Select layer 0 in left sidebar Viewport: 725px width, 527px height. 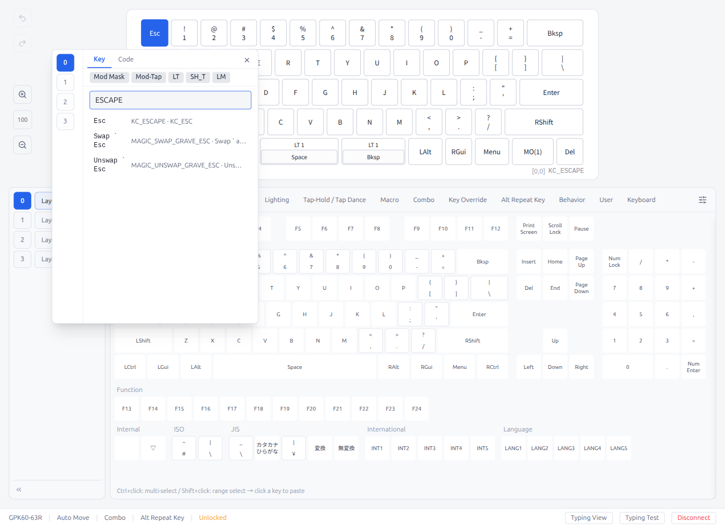[23, 201]
